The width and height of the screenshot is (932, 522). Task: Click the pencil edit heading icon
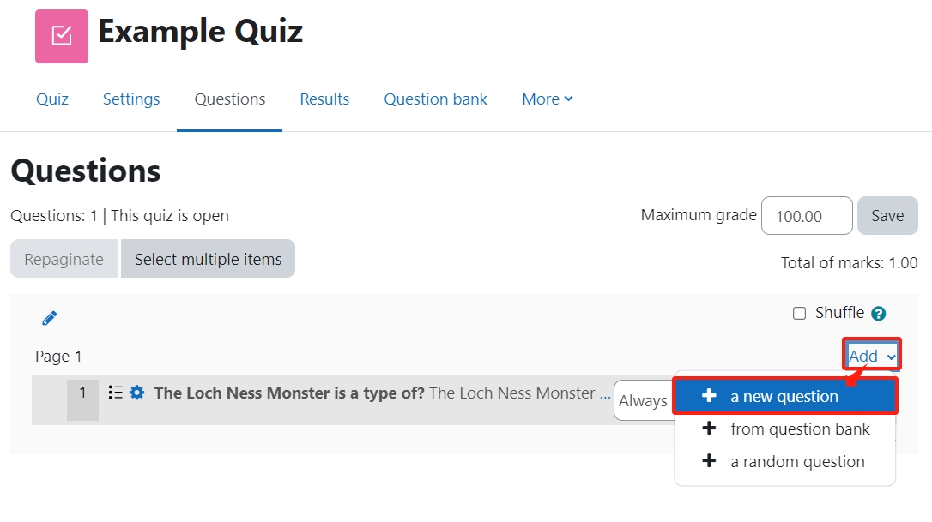click(50, 319)
